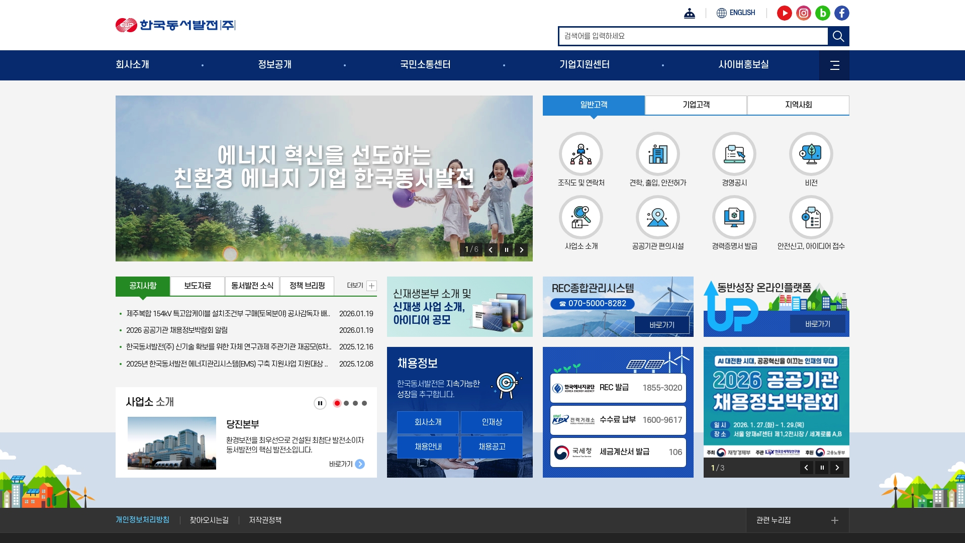Viewport: 965px width, 543px height.
Task: Switch to the 보도자료 tab
Action: pyautogui.click(x=198, y=286)
